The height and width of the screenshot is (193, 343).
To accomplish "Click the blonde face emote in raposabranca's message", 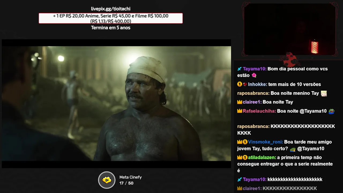I will pyautogui.click(x=324, y=93).
